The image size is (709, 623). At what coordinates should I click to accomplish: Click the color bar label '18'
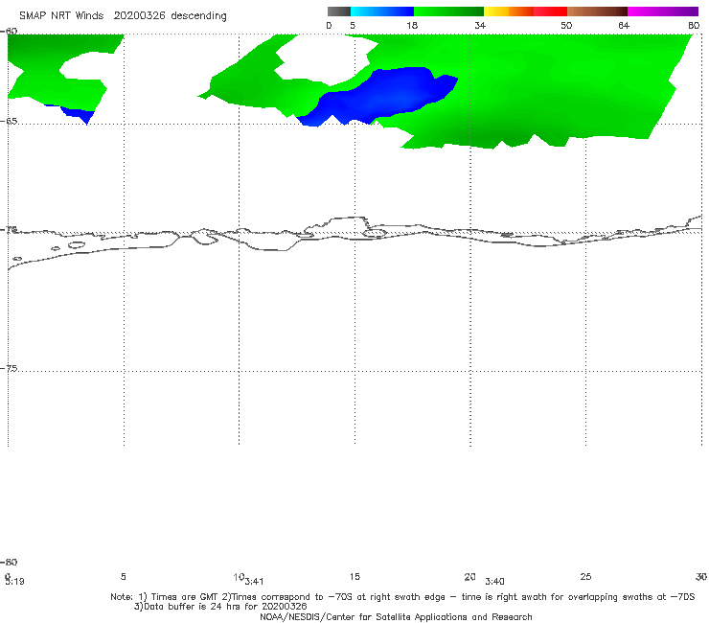click(x=412, y=26)
